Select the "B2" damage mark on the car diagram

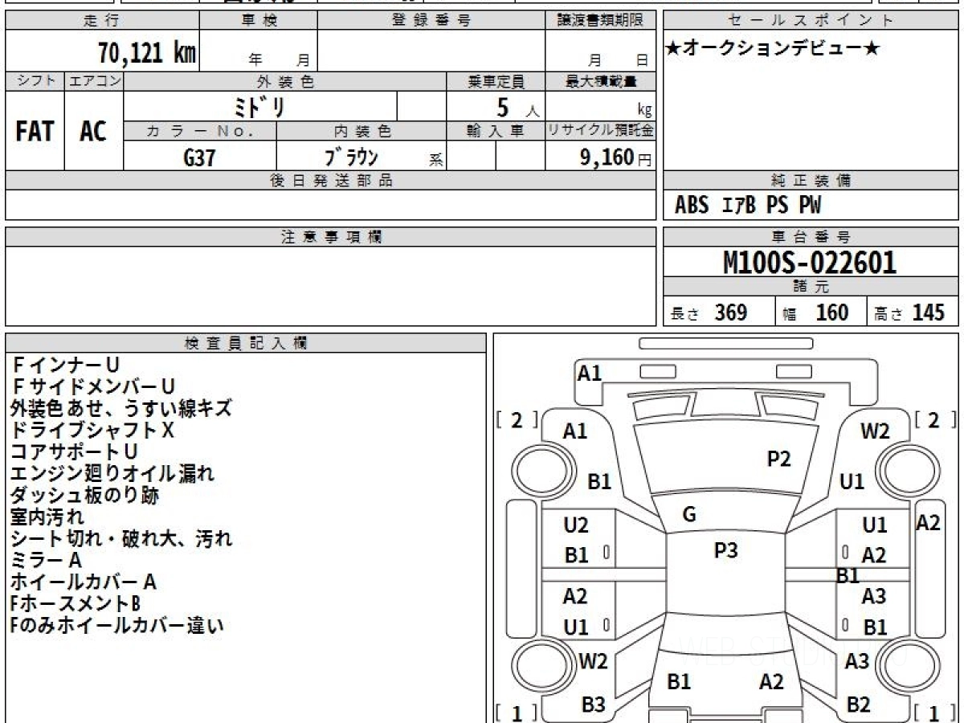859,705
